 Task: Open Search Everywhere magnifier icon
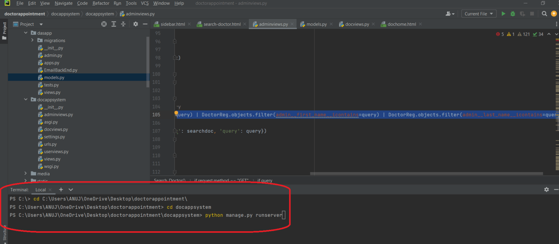tap(544, 14)
